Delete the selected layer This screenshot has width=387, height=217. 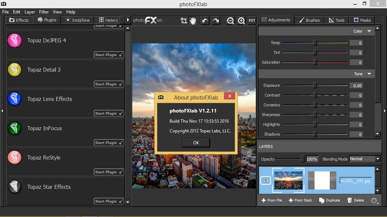[x=355, y=200]
